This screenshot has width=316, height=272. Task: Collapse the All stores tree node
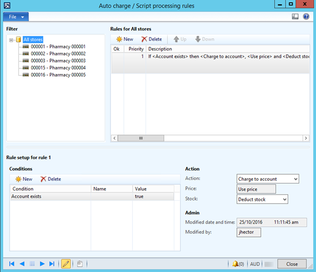click(11, 40)
